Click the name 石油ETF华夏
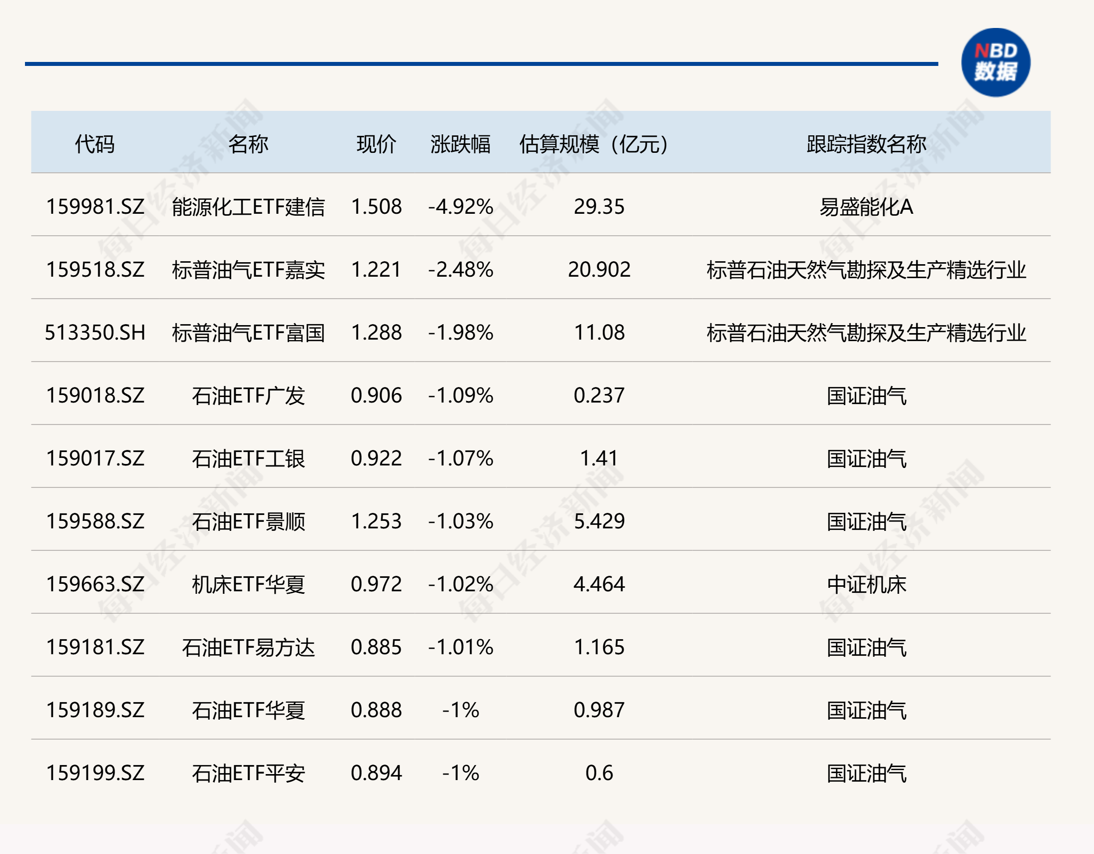 248,710
